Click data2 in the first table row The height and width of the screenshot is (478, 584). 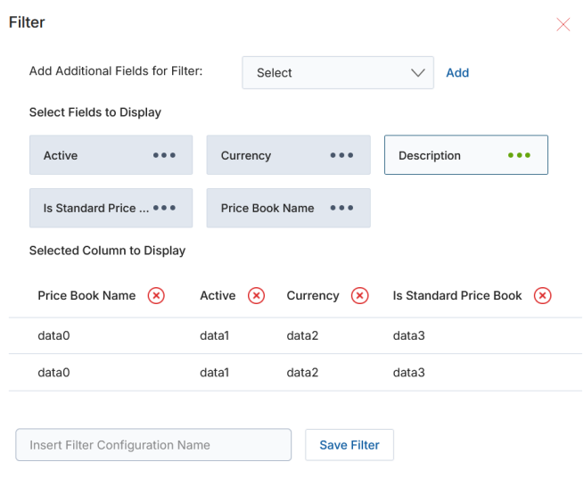(x=302, y=335)
